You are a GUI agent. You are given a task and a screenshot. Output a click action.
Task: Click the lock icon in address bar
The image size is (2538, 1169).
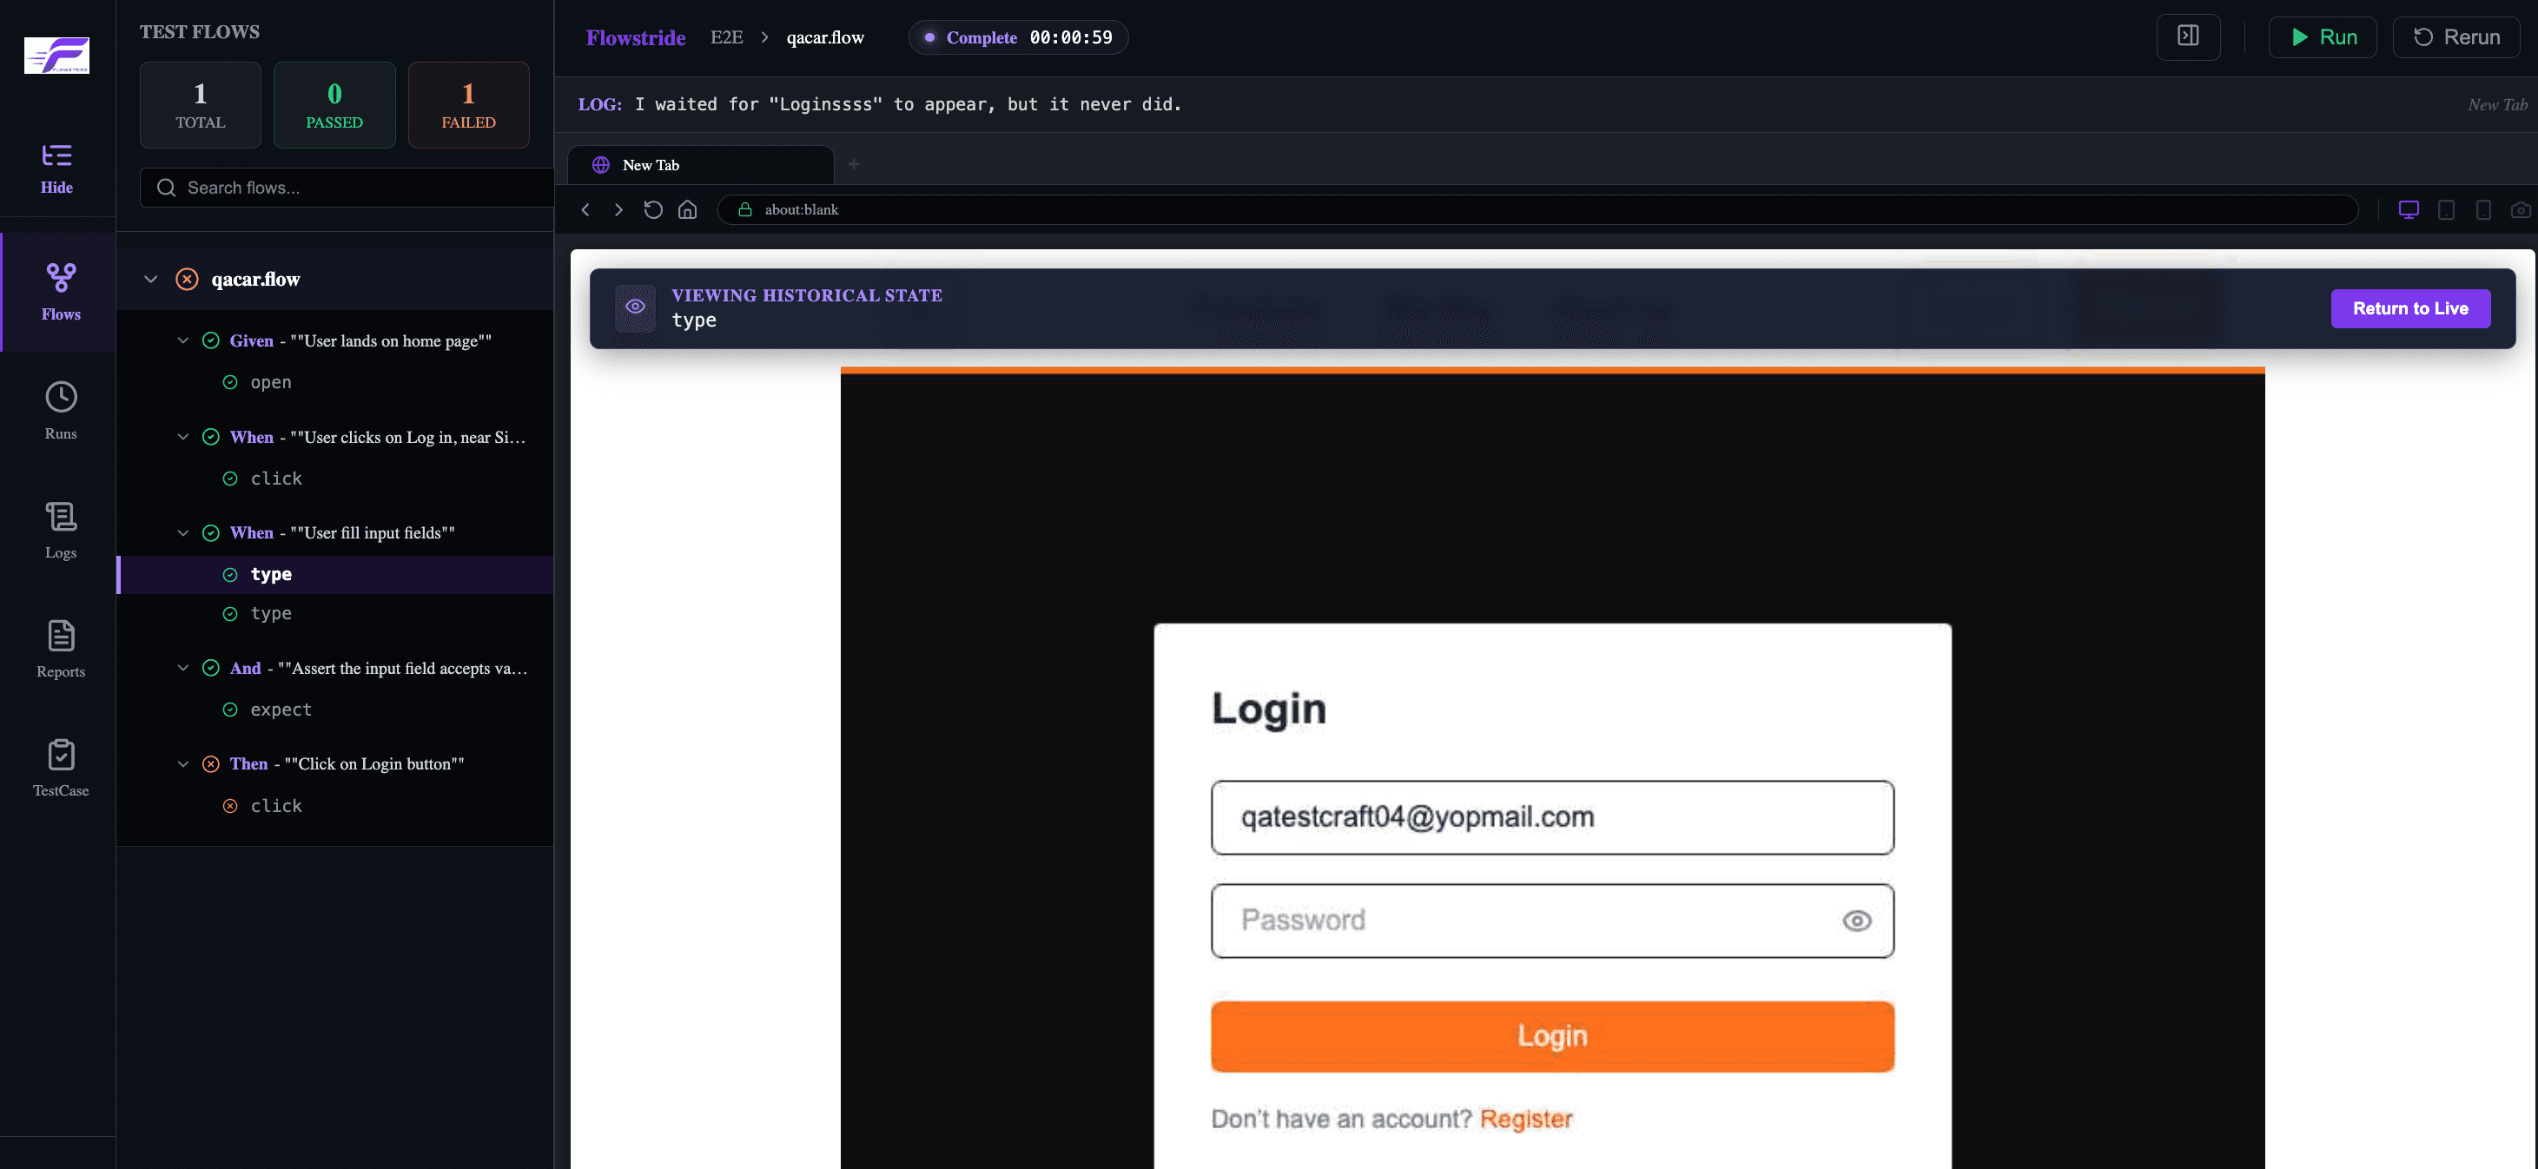click(x=745, y=210)
